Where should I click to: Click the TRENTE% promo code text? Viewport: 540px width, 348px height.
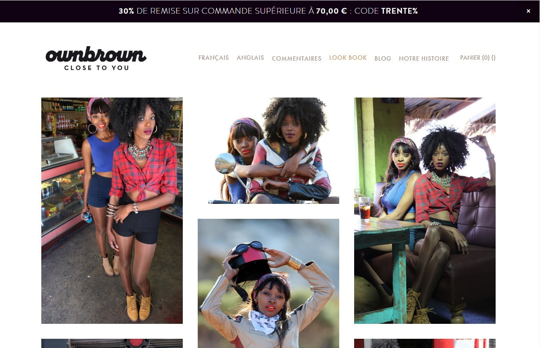399,11
